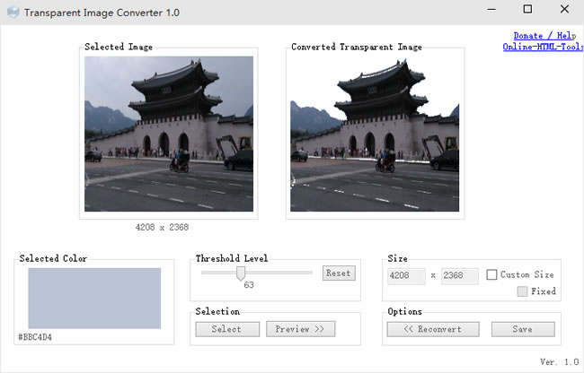
Task: Close the Transparent Image Converter window
Action: 563,10
